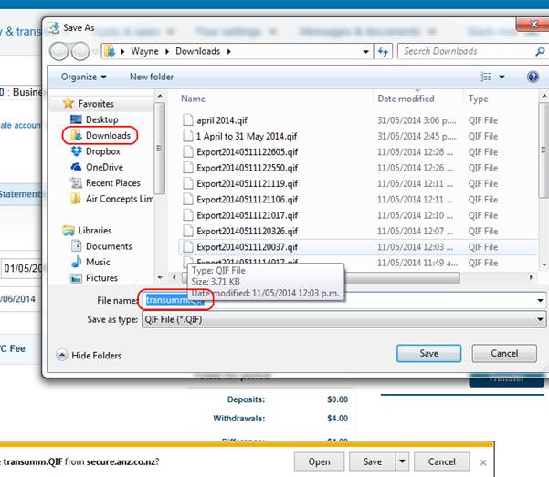
Task: Expand the Save as type dropdown
Action: [540, 319]
